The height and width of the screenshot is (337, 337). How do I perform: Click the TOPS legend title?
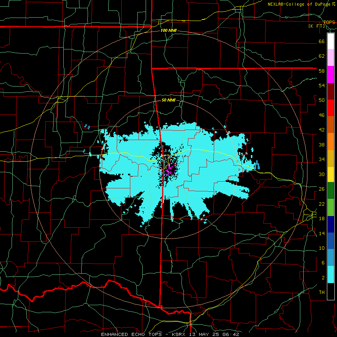click(329, 22)
